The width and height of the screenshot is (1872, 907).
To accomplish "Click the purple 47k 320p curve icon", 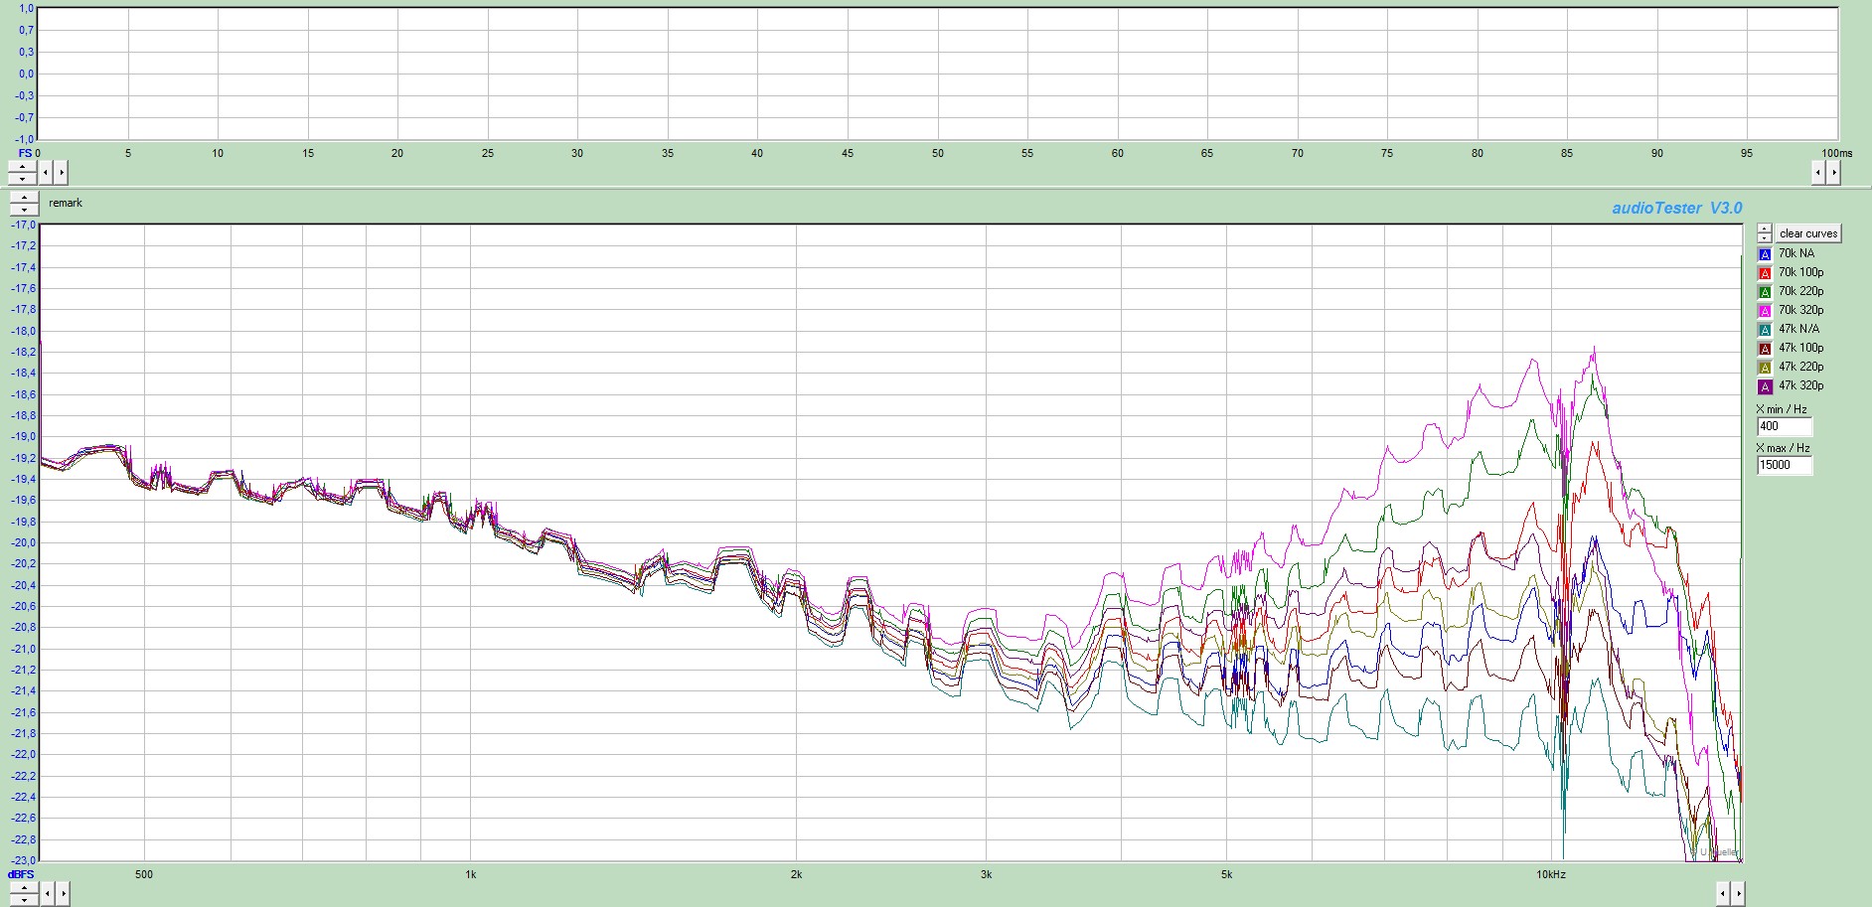I will (x=1765, y=386).
